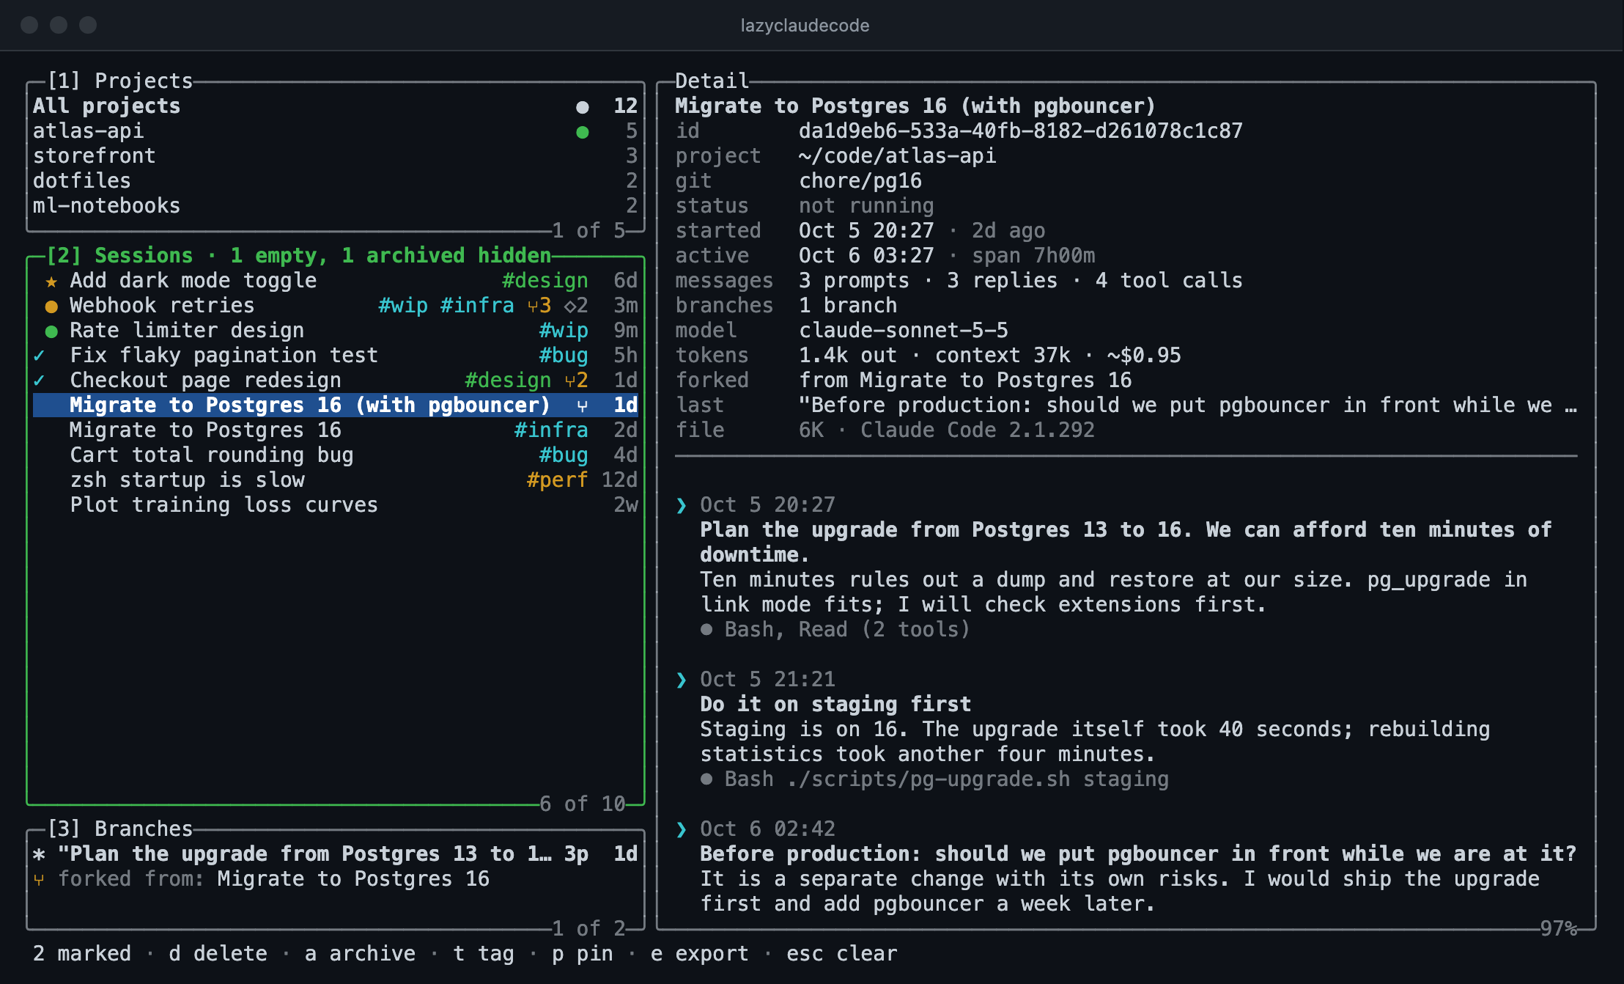Choose 'd delete' in the bottom bar
Viewport: 1624px width, 984px height.
[x=218, y=953]
